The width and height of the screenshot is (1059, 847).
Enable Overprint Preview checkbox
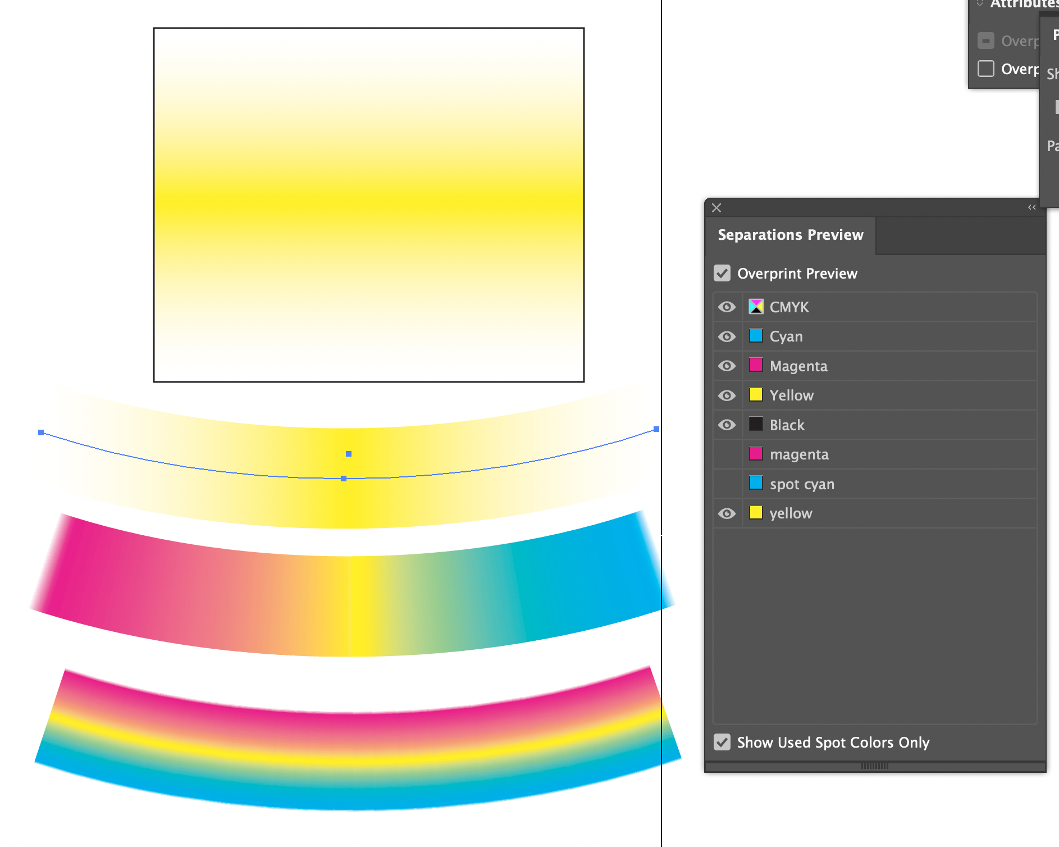coord(722,273)
